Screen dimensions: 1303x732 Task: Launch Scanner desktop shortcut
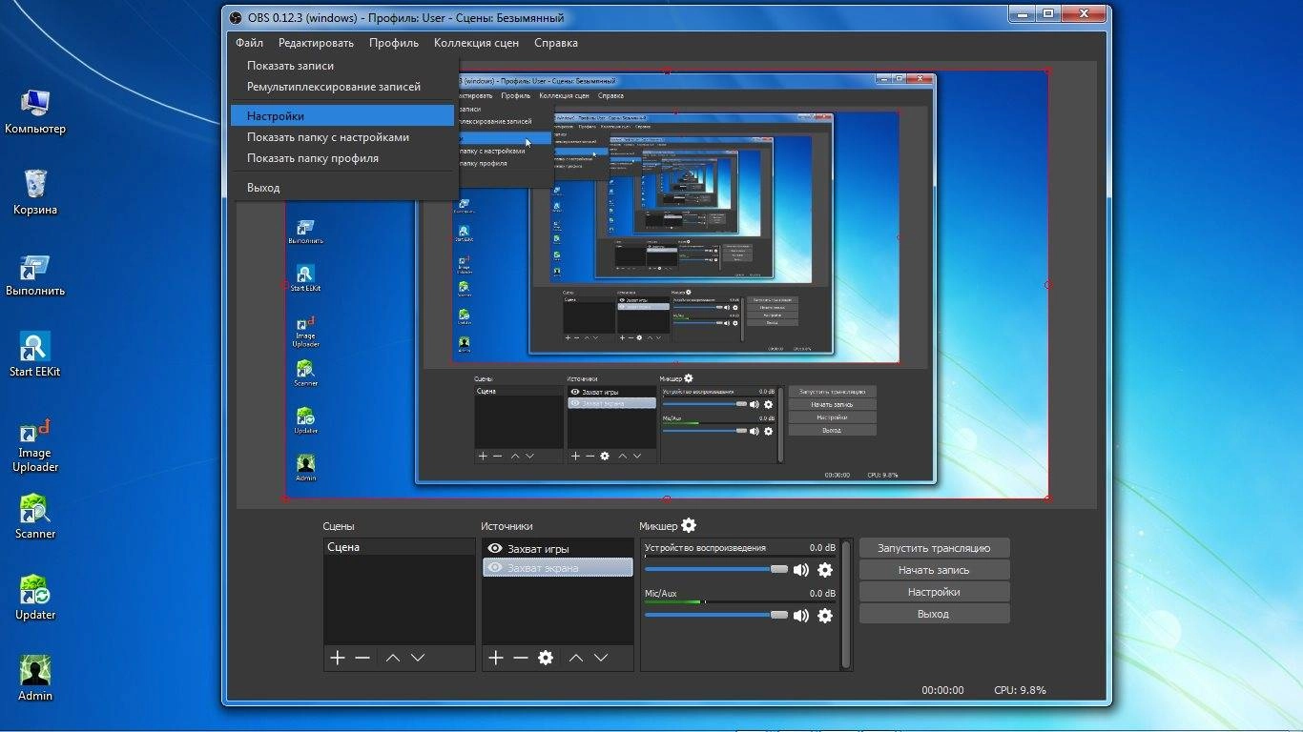pyautogui.click(x=35, y=516)
